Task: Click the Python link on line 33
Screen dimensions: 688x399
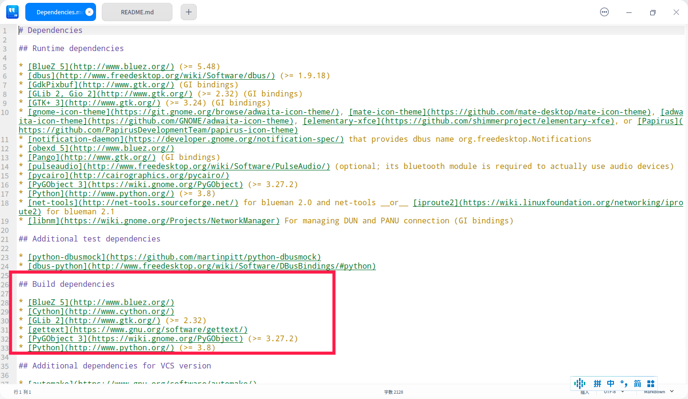Action: [101, 347]
